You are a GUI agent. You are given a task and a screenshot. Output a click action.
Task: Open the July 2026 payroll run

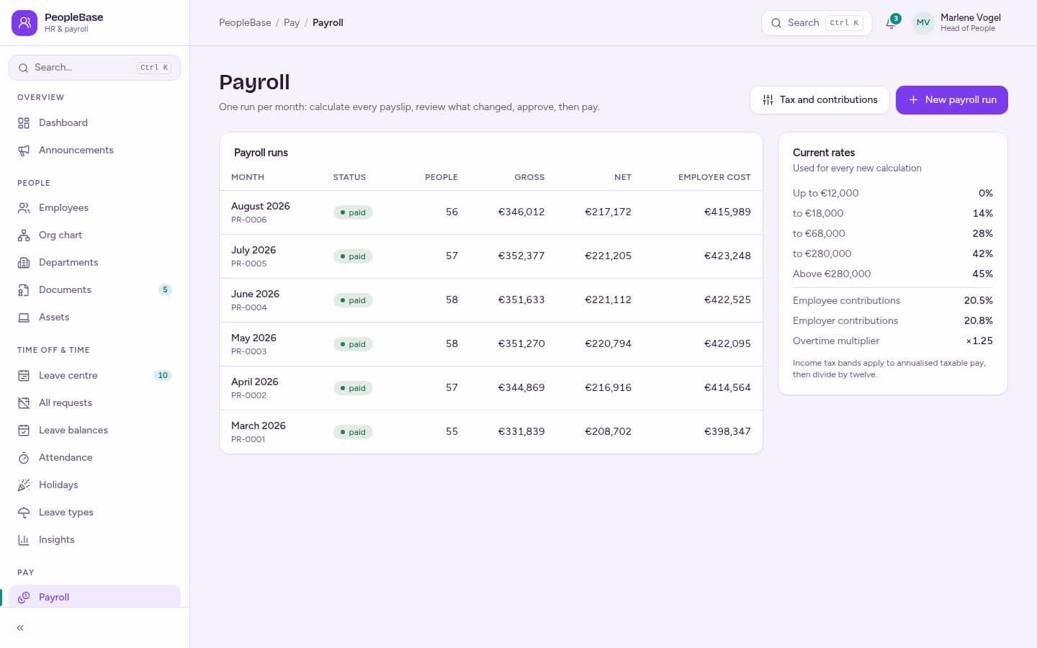tap(490, 256)
